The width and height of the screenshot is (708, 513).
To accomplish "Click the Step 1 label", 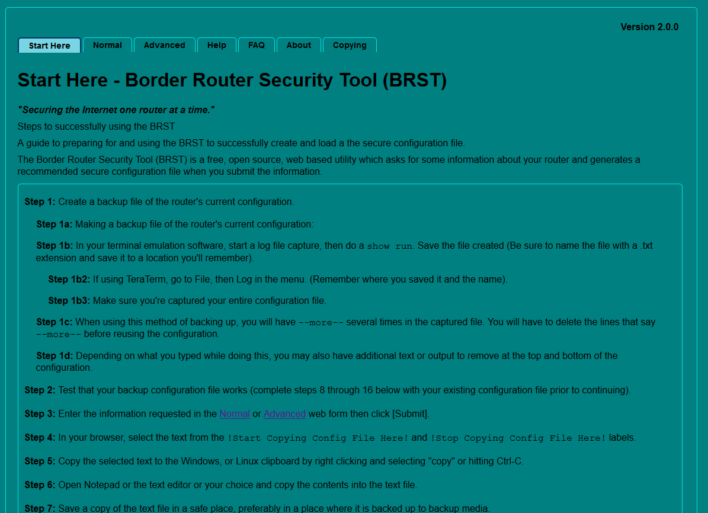I will tap(40, 202).
